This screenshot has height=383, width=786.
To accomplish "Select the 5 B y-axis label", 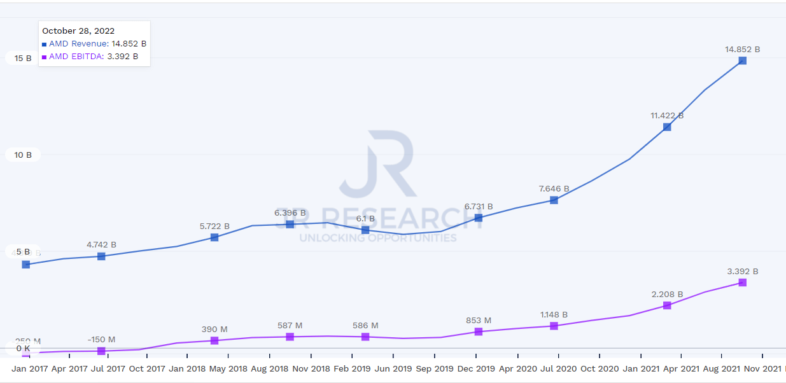I will pyautogui.click(x=23, y=251).
